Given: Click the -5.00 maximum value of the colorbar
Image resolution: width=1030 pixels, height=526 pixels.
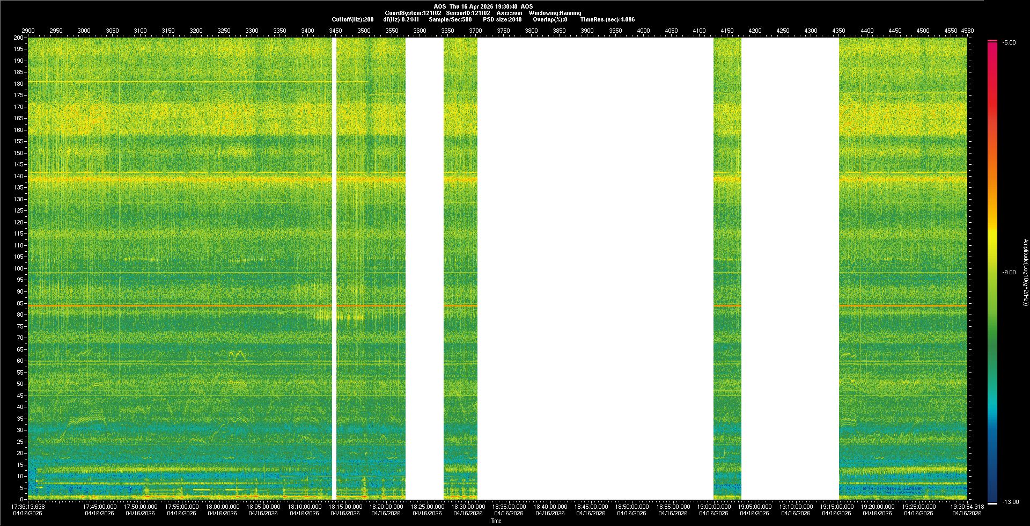Looking at the screenshot, I should [x=1009, y=42].
